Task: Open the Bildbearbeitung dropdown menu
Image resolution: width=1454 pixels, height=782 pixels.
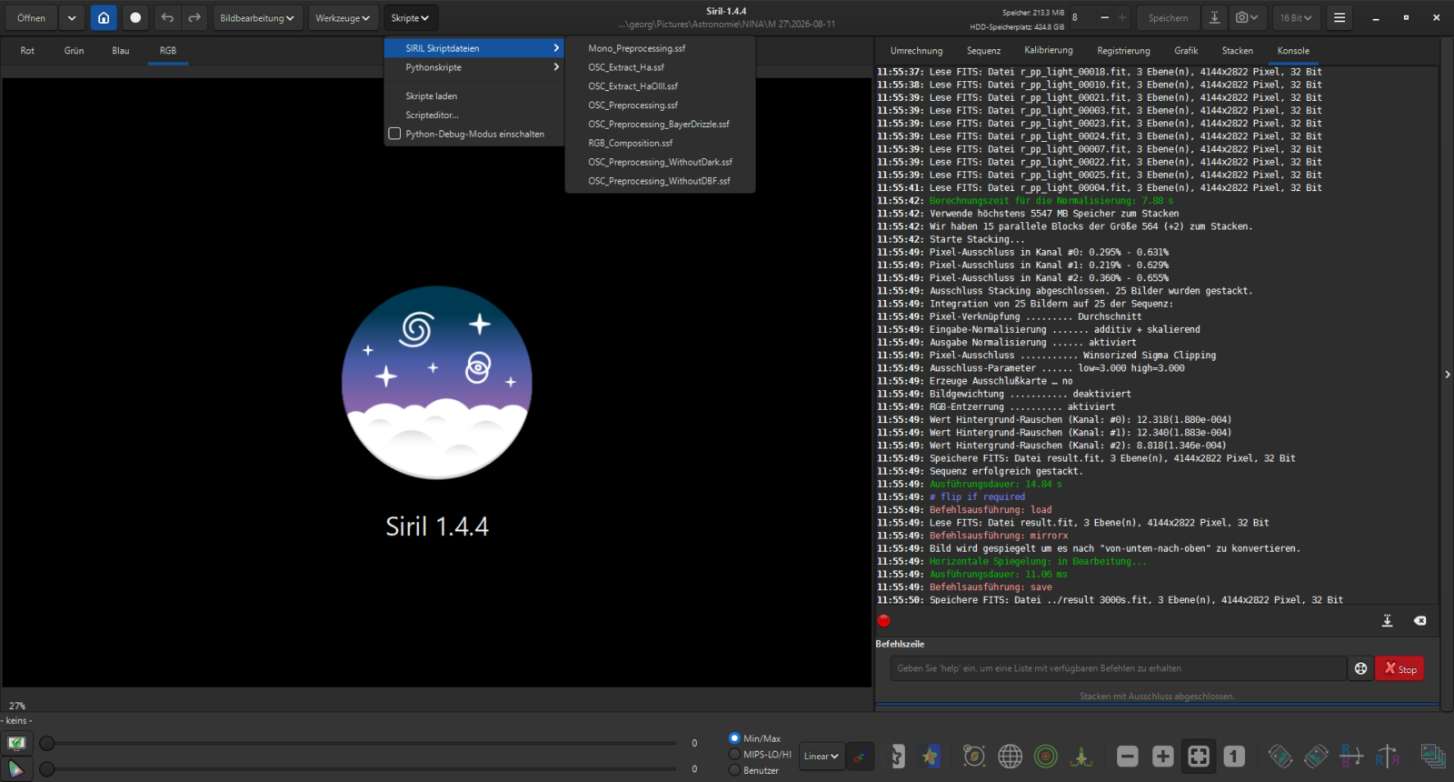Action: tap(257, 17)
